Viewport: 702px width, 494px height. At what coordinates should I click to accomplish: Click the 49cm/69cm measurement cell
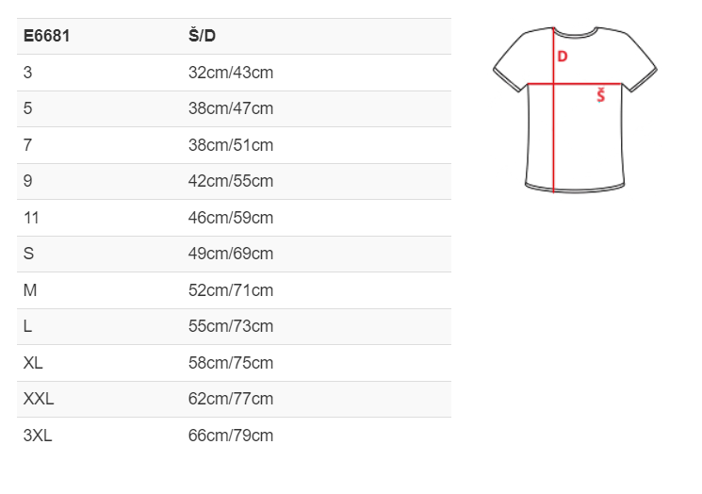tap(231, 254)
